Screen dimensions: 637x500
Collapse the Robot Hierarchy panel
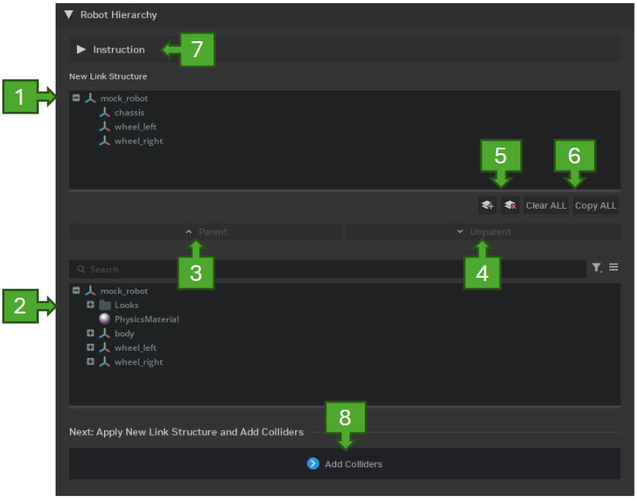(69, 14)
